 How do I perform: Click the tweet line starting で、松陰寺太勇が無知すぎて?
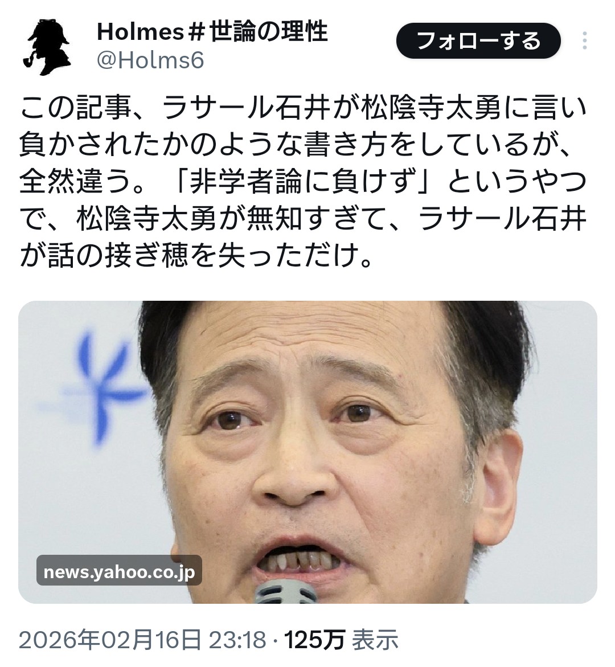coord(303,219)
